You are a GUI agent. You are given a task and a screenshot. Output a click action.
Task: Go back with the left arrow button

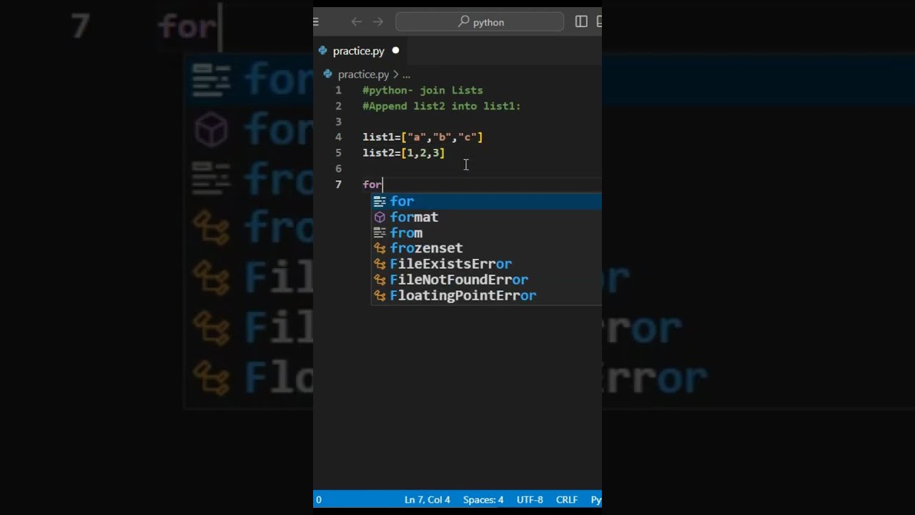[356, 22]
